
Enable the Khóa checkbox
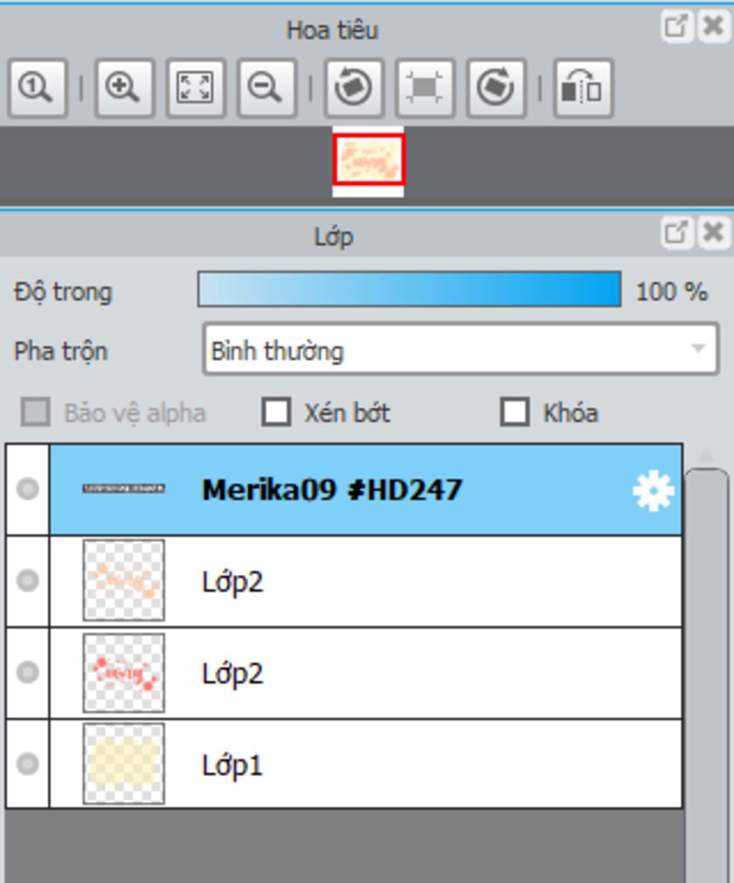pos(515,412)
